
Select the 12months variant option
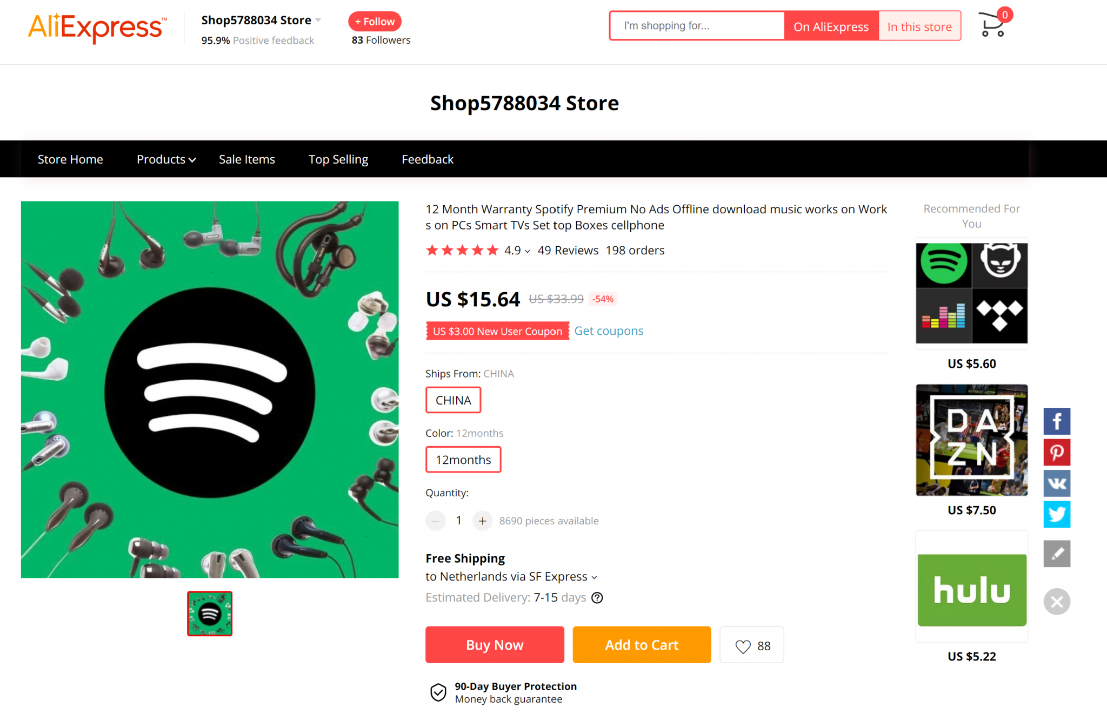click(x=463, y=460)
